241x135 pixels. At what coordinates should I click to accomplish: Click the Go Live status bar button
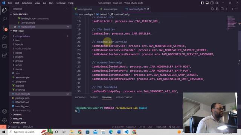174,127
